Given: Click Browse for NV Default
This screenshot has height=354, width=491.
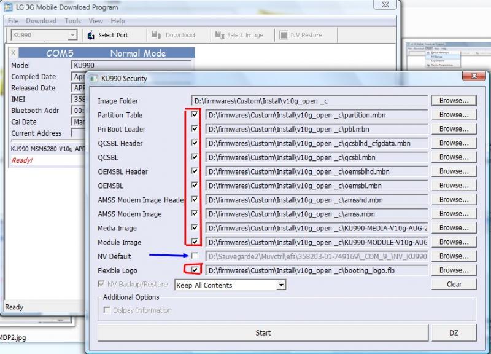Looking at the screenshot, I should [x=454, y=256].
